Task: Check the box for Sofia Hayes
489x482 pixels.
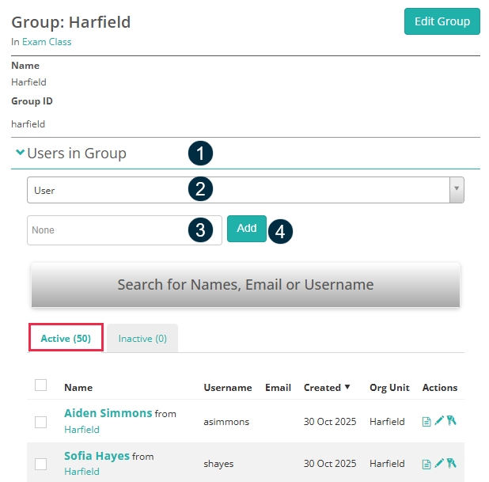Action: click(x=41, y=464)
